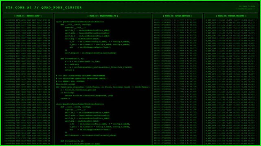261x146 pixels.
Task: Click the W_MAT_0060 tensor weights row
Action: pyautogui.click(x=231, y=33)
